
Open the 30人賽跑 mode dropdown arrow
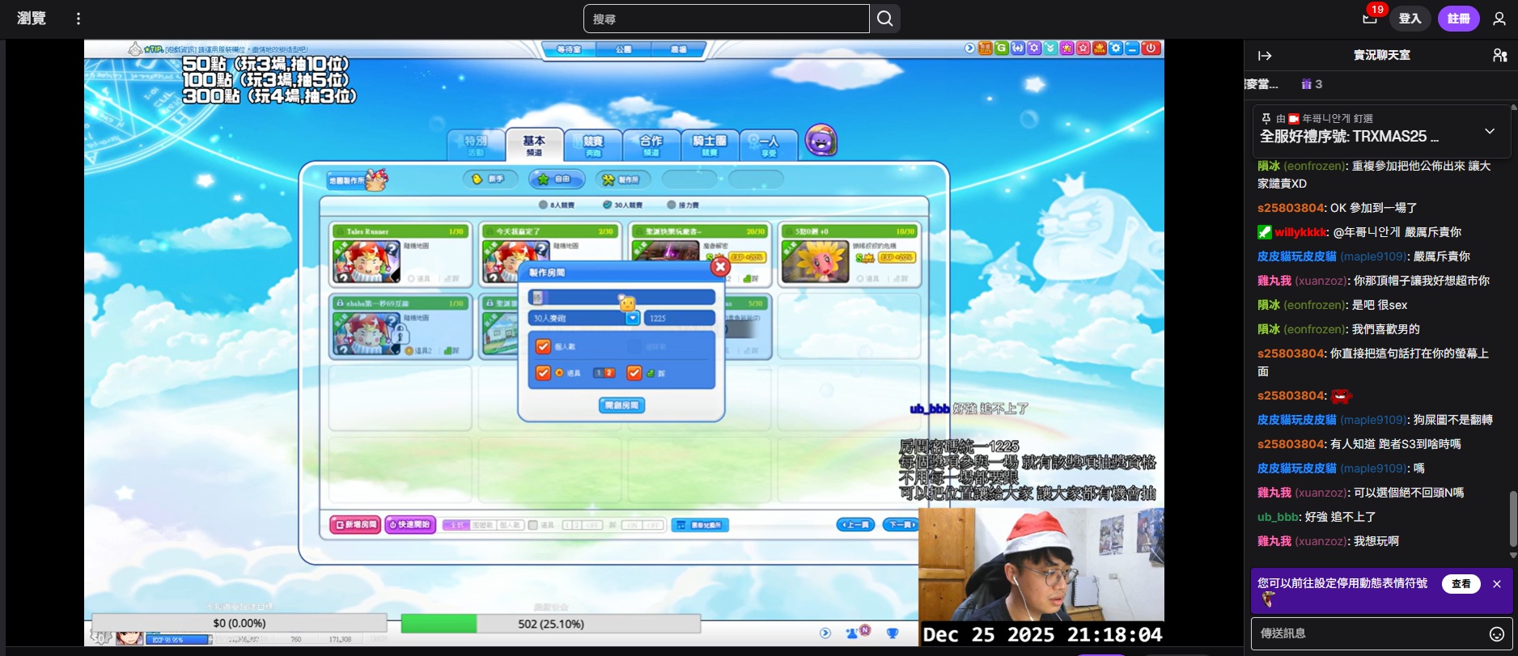[x=633, y=319]
